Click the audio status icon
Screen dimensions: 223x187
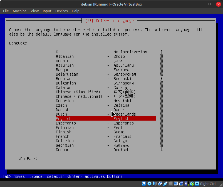(x=155, y=184)
